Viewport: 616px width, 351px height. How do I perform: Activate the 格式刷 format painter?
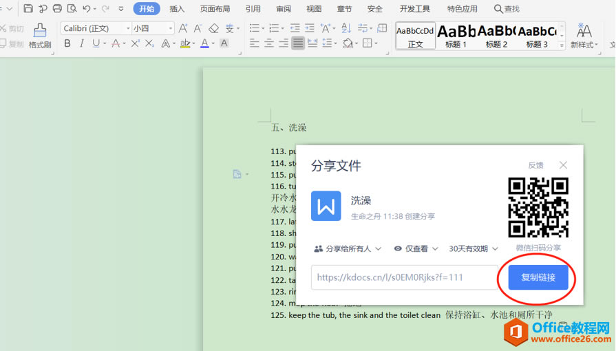click(40, 36)
